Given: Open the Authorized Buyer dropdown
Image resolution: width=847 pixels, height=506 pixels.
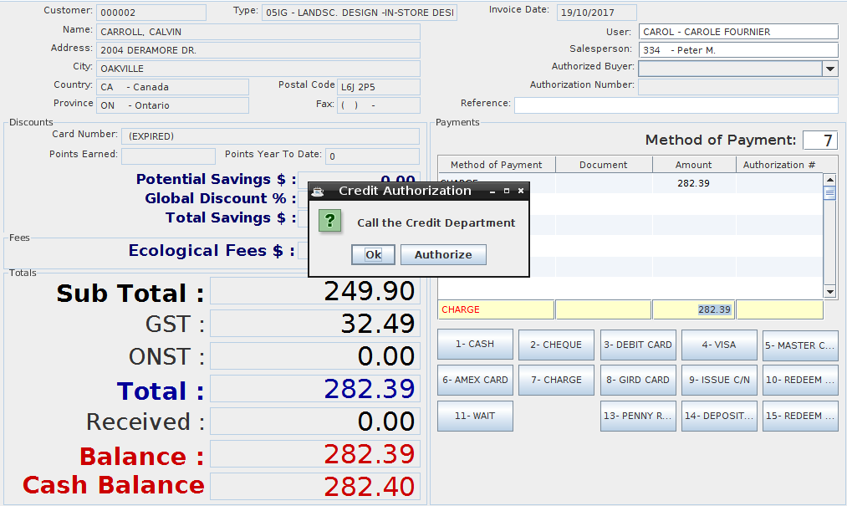Looking at the screenshot, I should click(x=829, y=69).
